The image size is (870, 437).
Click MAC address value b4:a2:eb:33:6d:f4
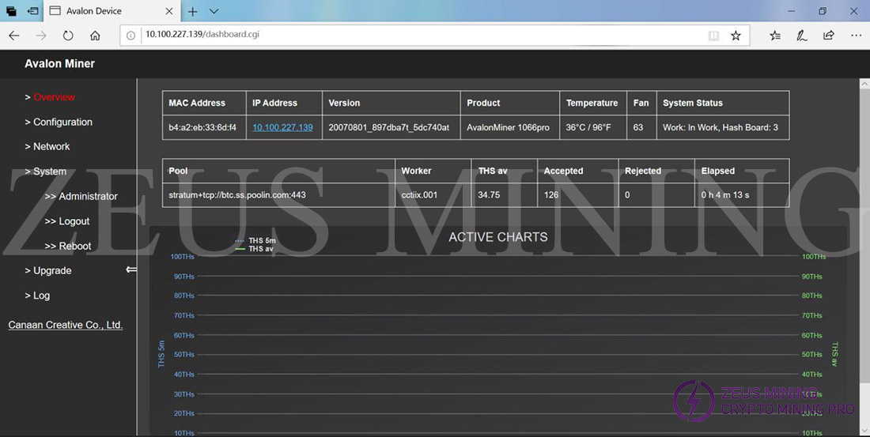pyautogui.click(x=202, y=127)
